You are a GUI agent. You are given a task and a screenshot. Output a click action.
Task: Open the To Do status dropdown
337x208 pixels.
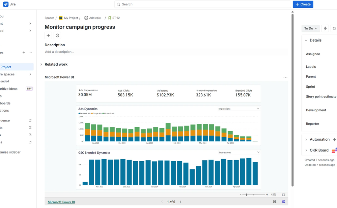[311, 28]
